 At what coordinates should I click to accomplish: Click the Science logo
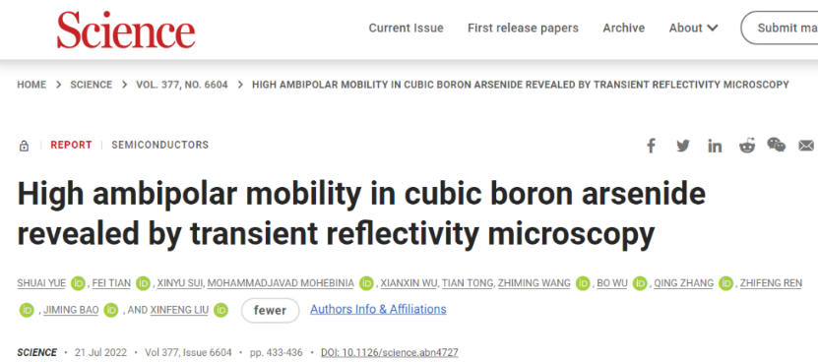(x=126, y=30)
